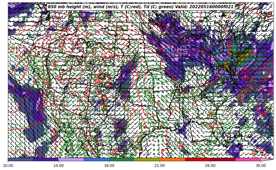Screen dimensions: 276x170
Task: Select the dark crimson 26–28 colorbar segment
Action: tap(223, 160)
